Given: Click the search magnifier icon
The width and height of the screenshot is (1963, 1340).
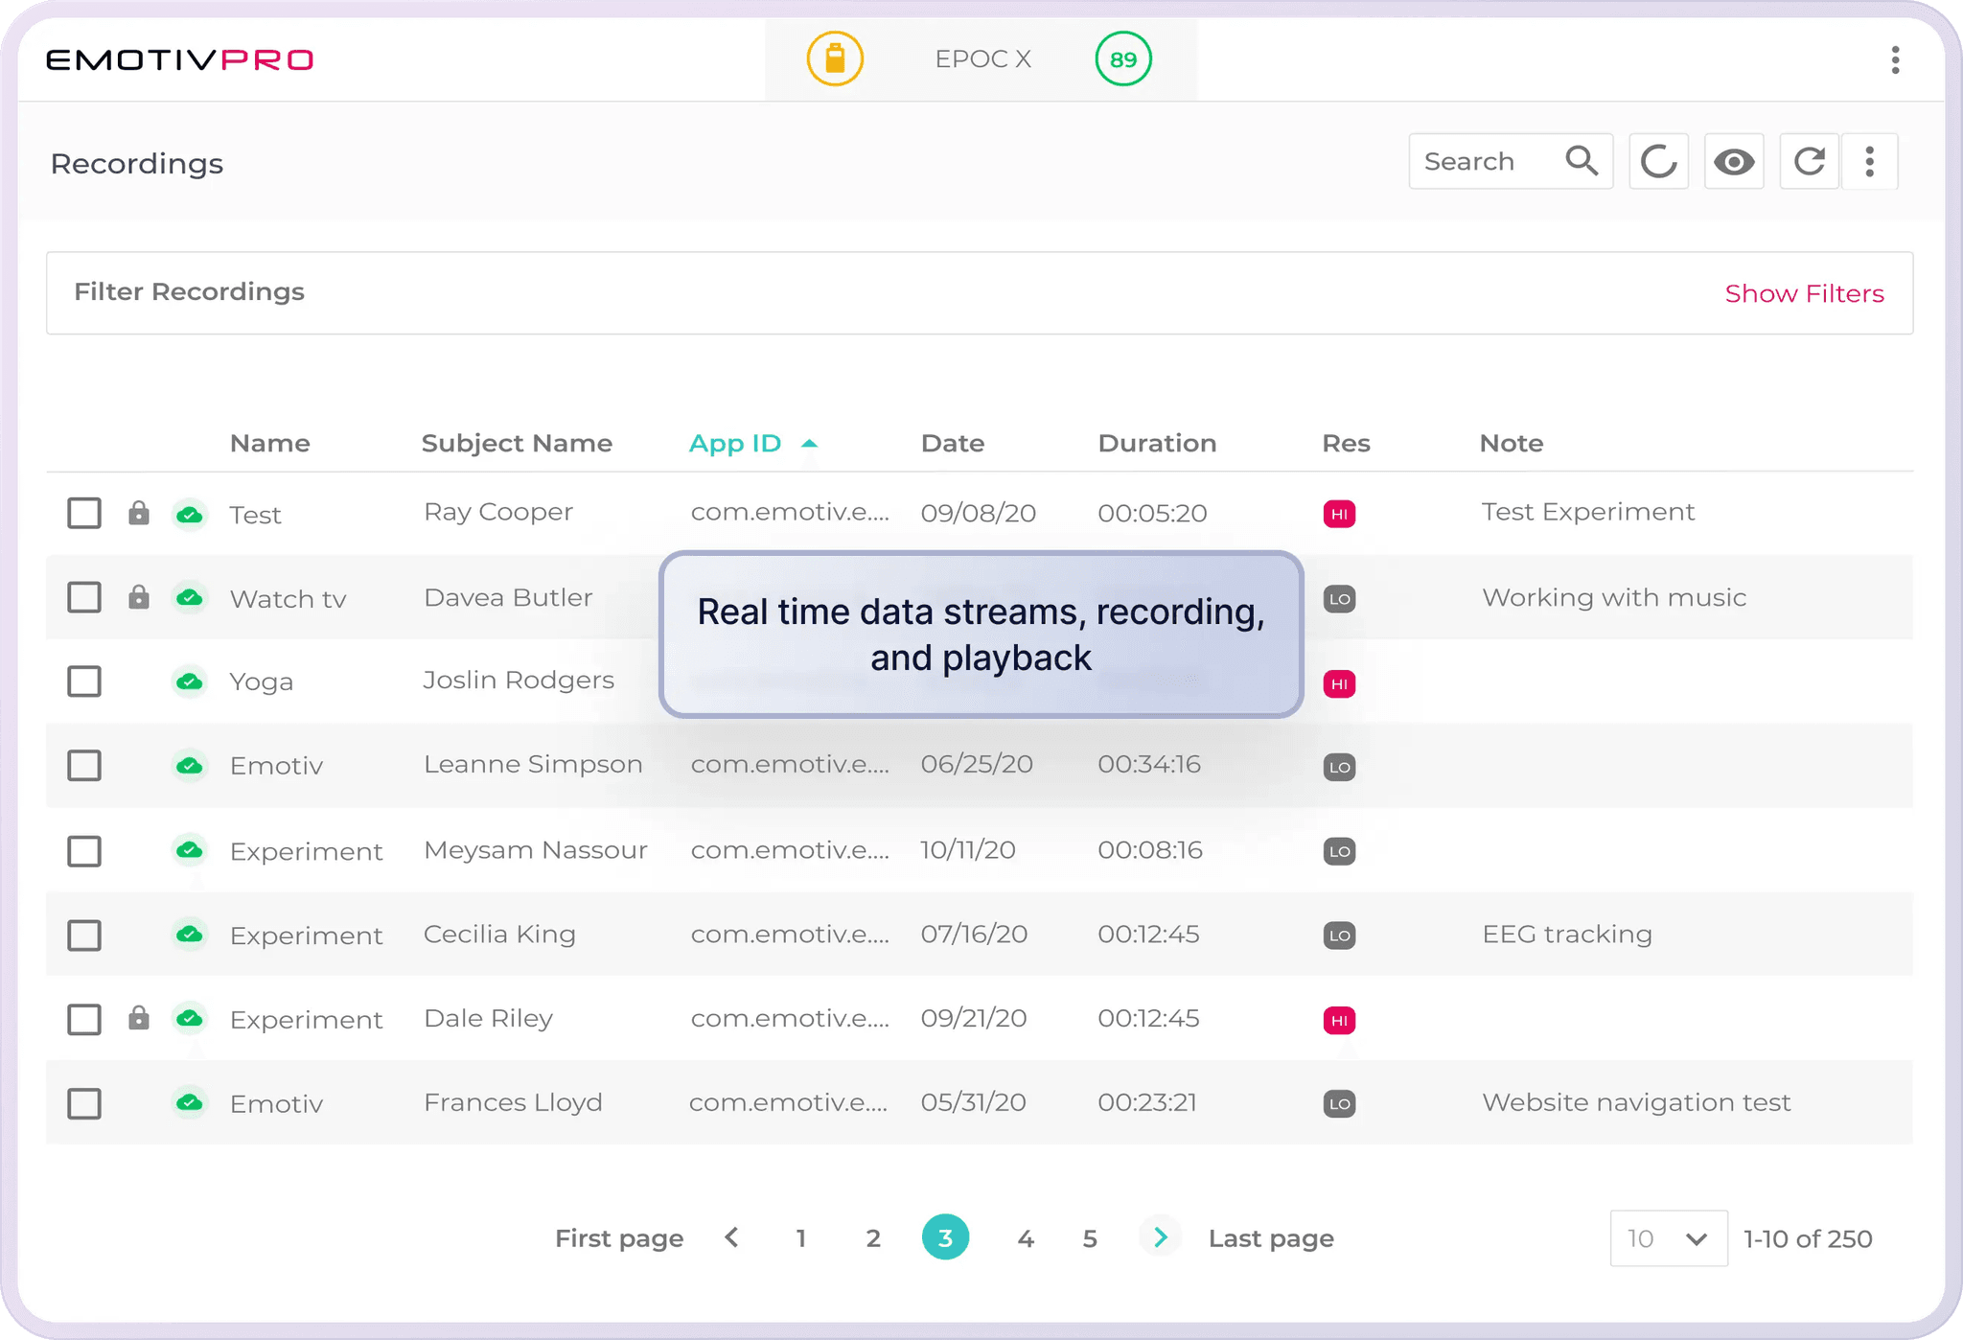Looking at the screenshot, I should 1582,161.
